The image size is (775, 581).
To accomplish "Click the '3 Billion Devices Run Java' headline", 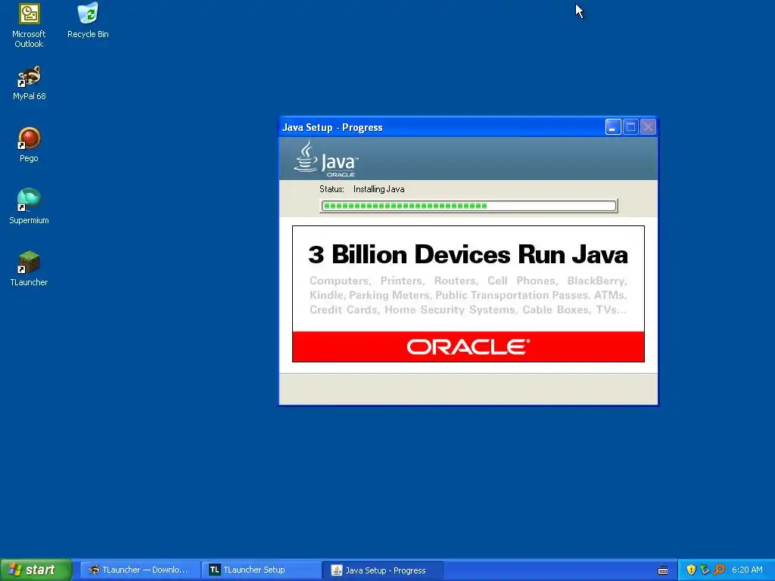I will click(468, 255).
